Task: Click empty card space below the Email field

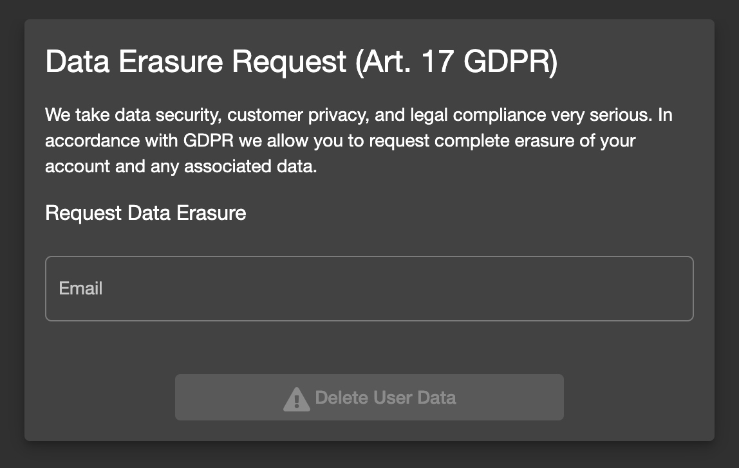Action: point(369,348)
